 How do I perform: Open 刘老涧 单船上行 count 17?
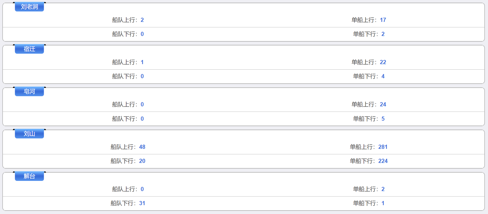click(383, 20)
